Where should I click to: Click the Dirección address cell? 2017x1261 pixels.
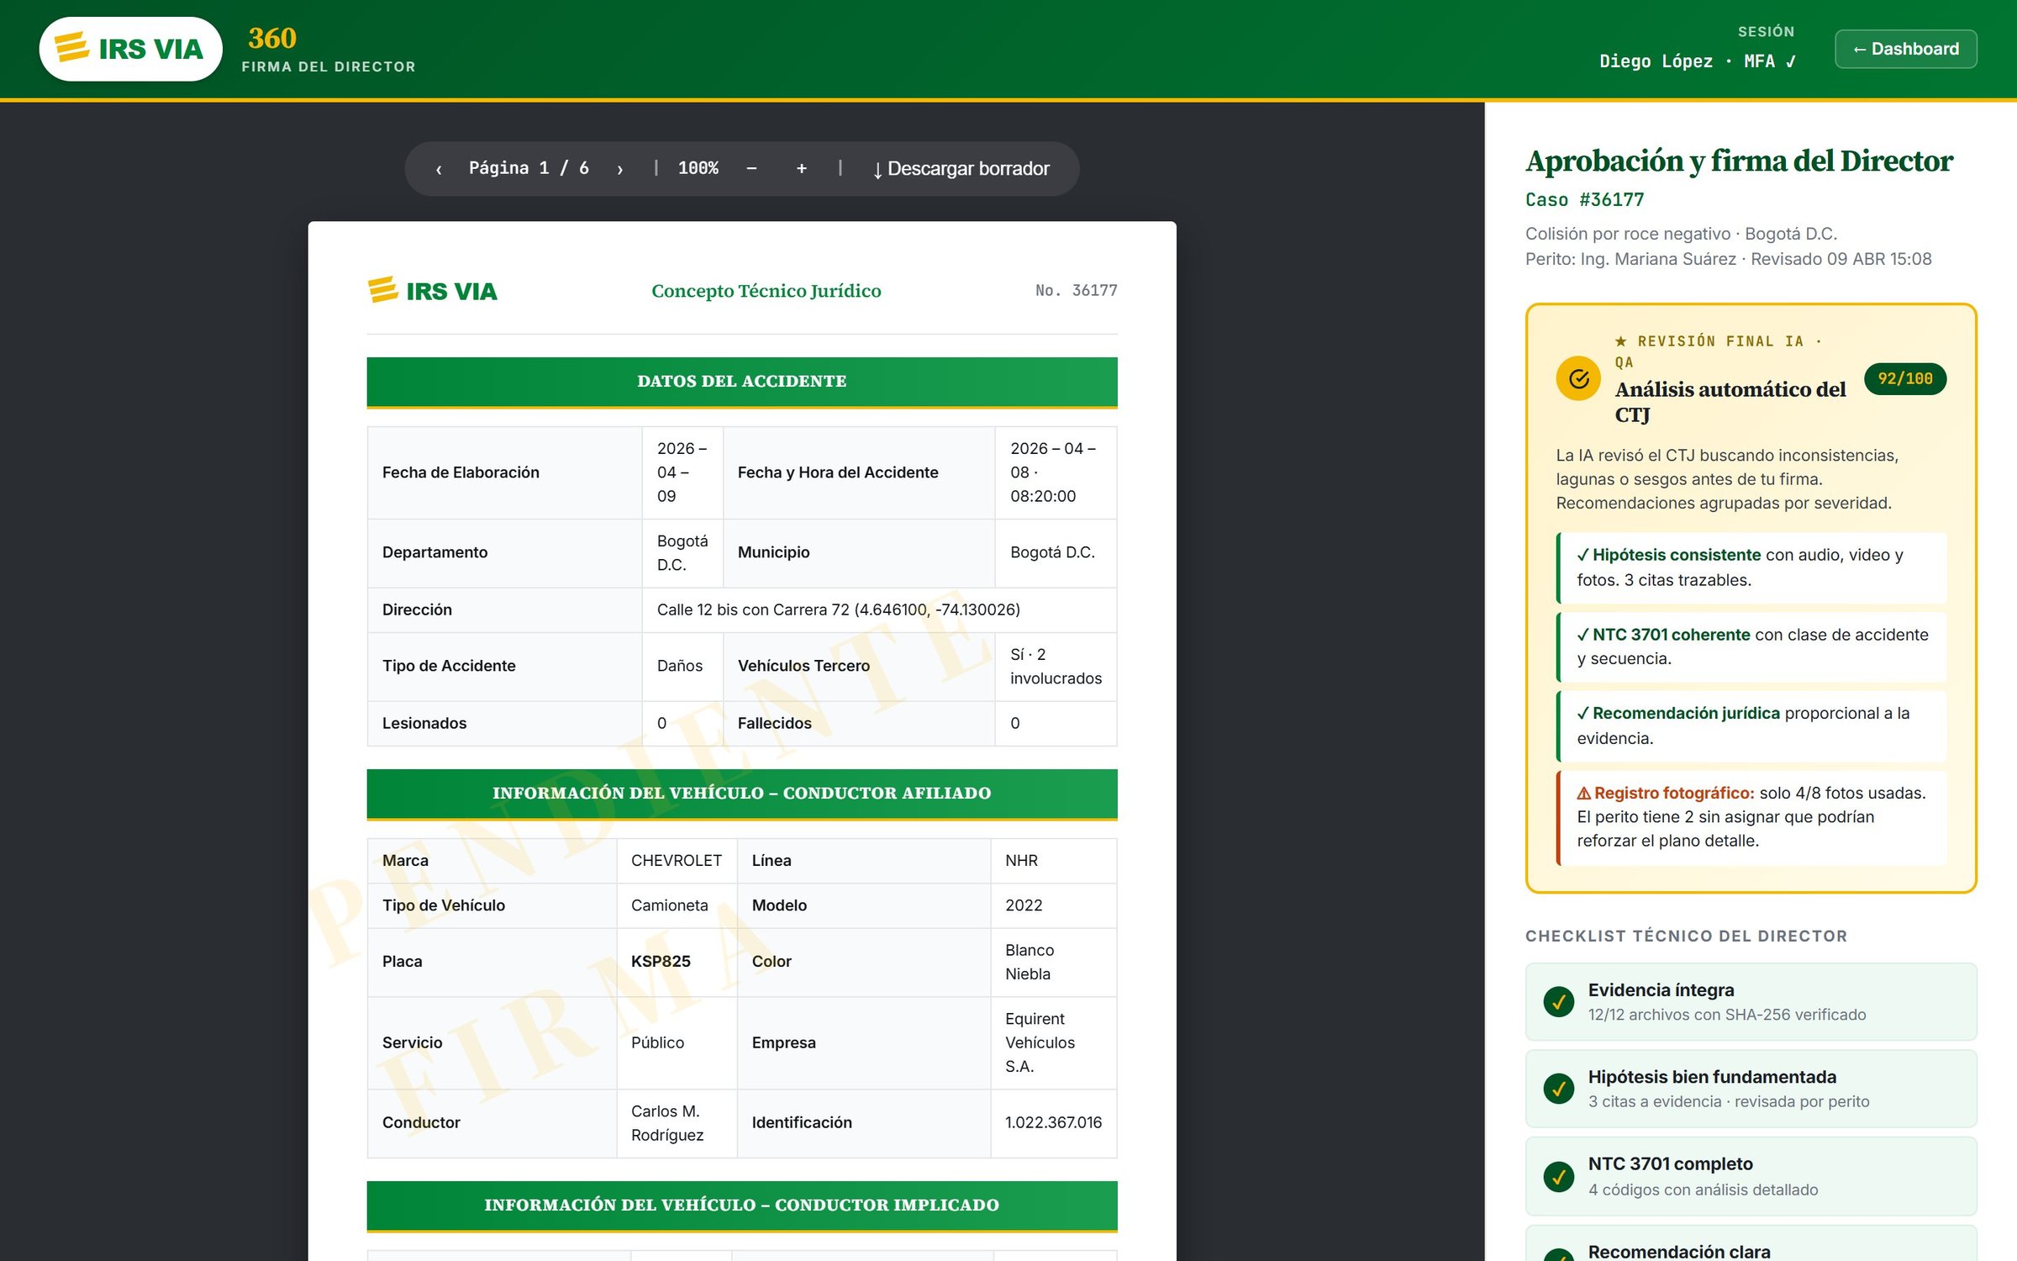(x=879, y=609)
